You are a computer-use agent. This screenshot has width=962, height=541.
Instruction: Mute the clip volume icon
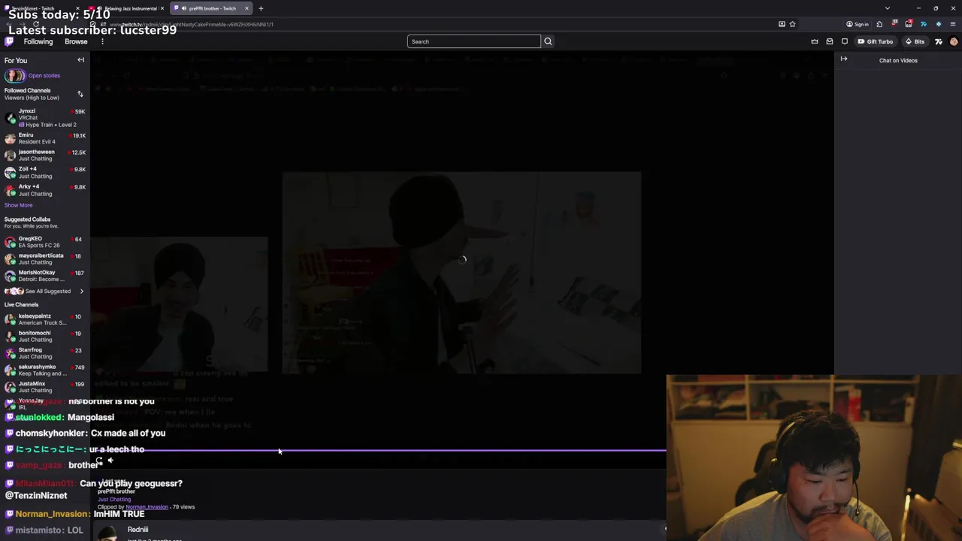tap(110, 461)
